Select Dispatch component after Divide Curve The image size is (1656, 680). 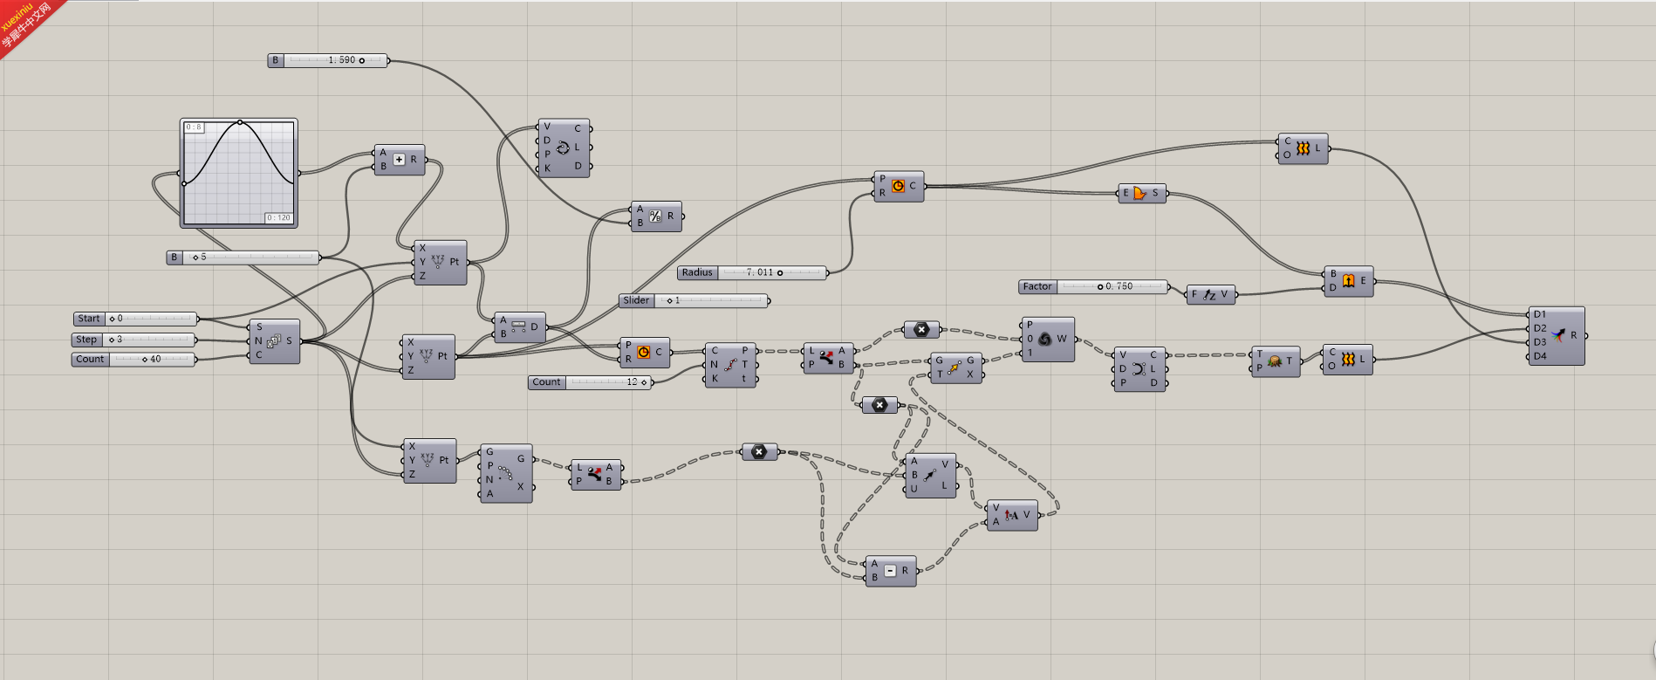(827, 358)
